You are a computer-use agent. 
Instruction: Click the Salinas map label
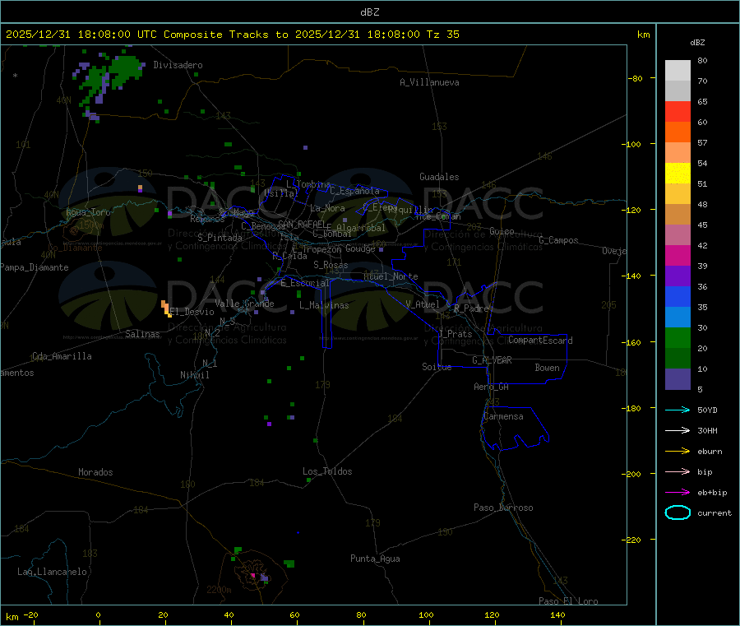pyautogui.click(x=142, y=334)
